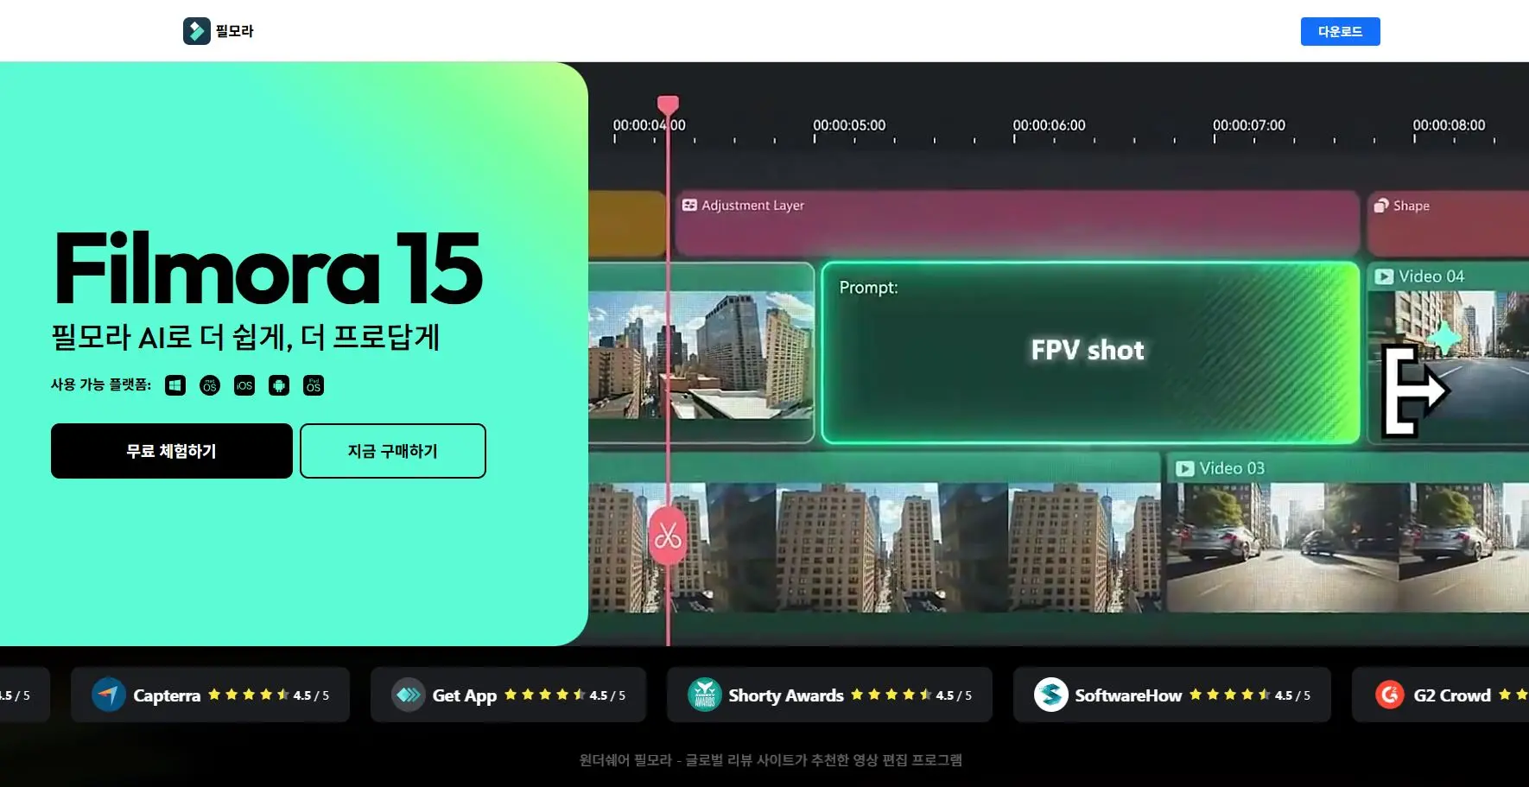This screenshot has height=787, width=1529.
Task: Click the G2 Crowd logo icon
Action: (x=1390, y=695)
